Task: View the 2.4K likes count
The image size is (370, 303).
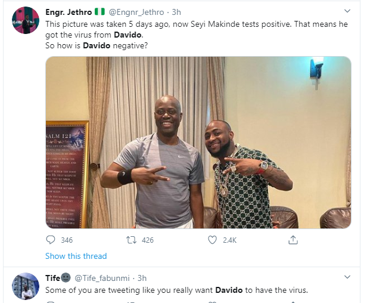Action: click(229, 240)
